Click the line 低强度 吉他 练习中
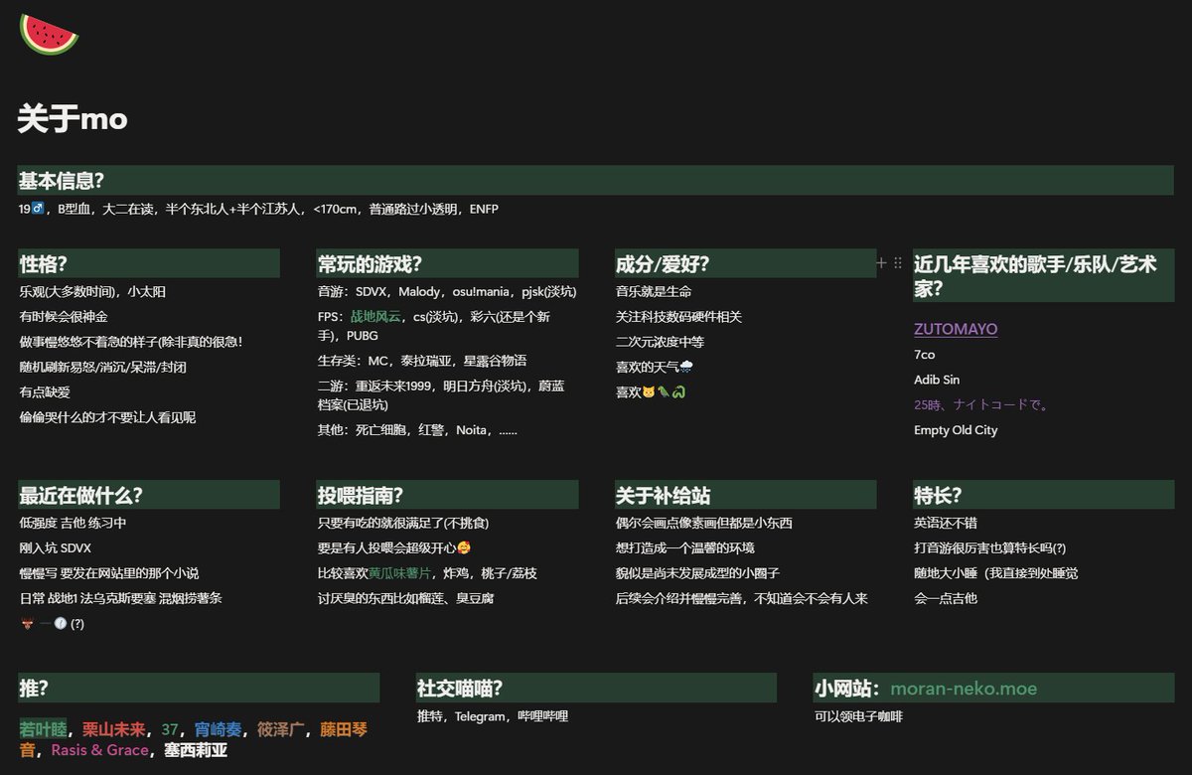The height and width of the screenshot is (775, 1192). pyautogui.click(x=73, y=523)
